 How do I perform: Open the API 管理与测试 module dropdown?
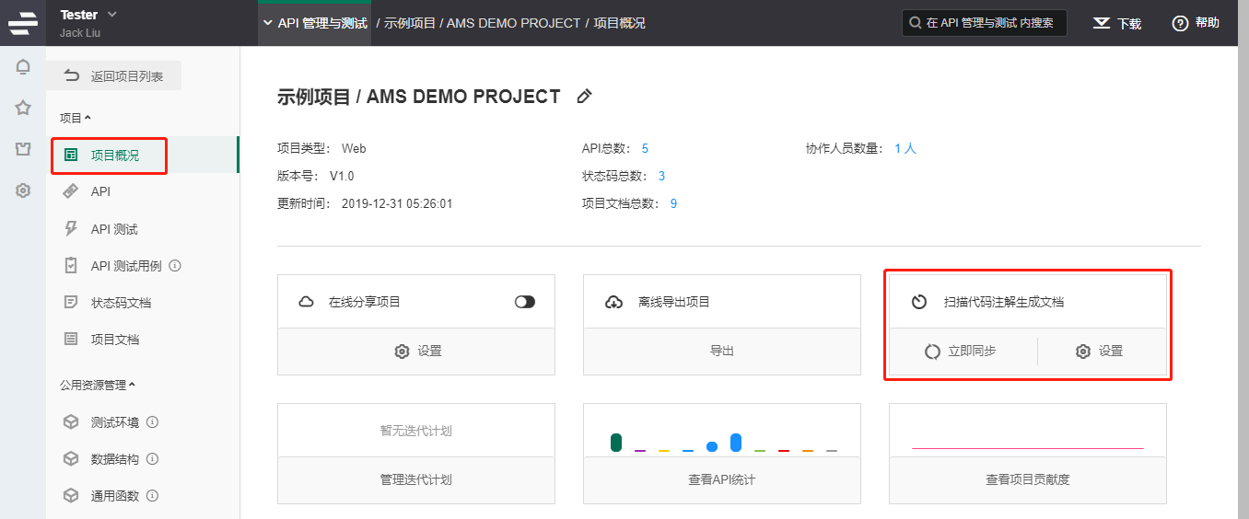point(315,23)
